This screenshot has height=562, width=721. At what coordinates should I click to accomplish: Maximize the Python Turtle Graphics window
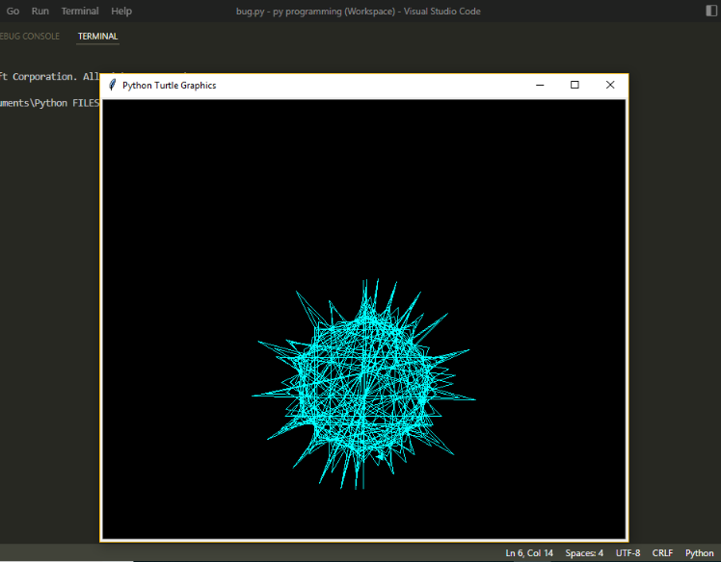click(x=574, y=86)
